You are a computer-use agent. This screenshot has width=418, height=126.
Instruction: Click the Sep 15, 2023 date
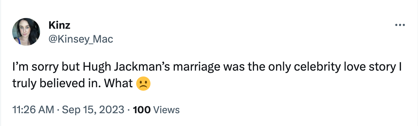click(92, 110)
